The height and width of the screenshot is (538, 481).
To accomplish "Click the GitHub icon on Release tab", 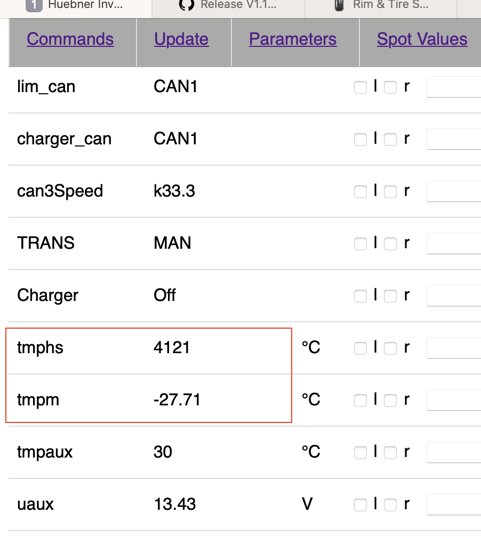I will tap(186, 5).
